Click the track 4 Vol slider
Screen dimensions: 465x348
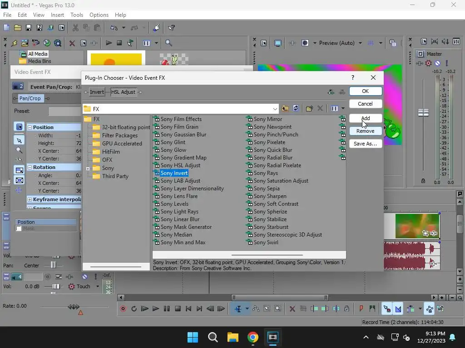[x=56, y=286]
